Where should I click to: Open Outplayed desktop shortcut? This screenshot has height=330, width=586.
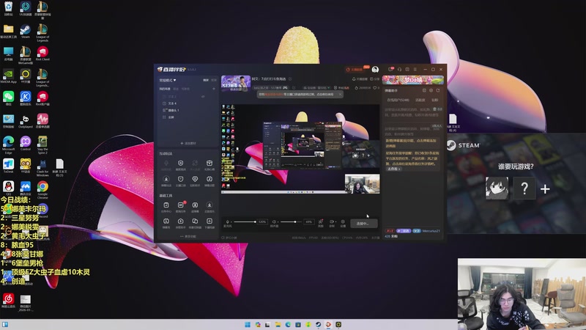[26, 120]
